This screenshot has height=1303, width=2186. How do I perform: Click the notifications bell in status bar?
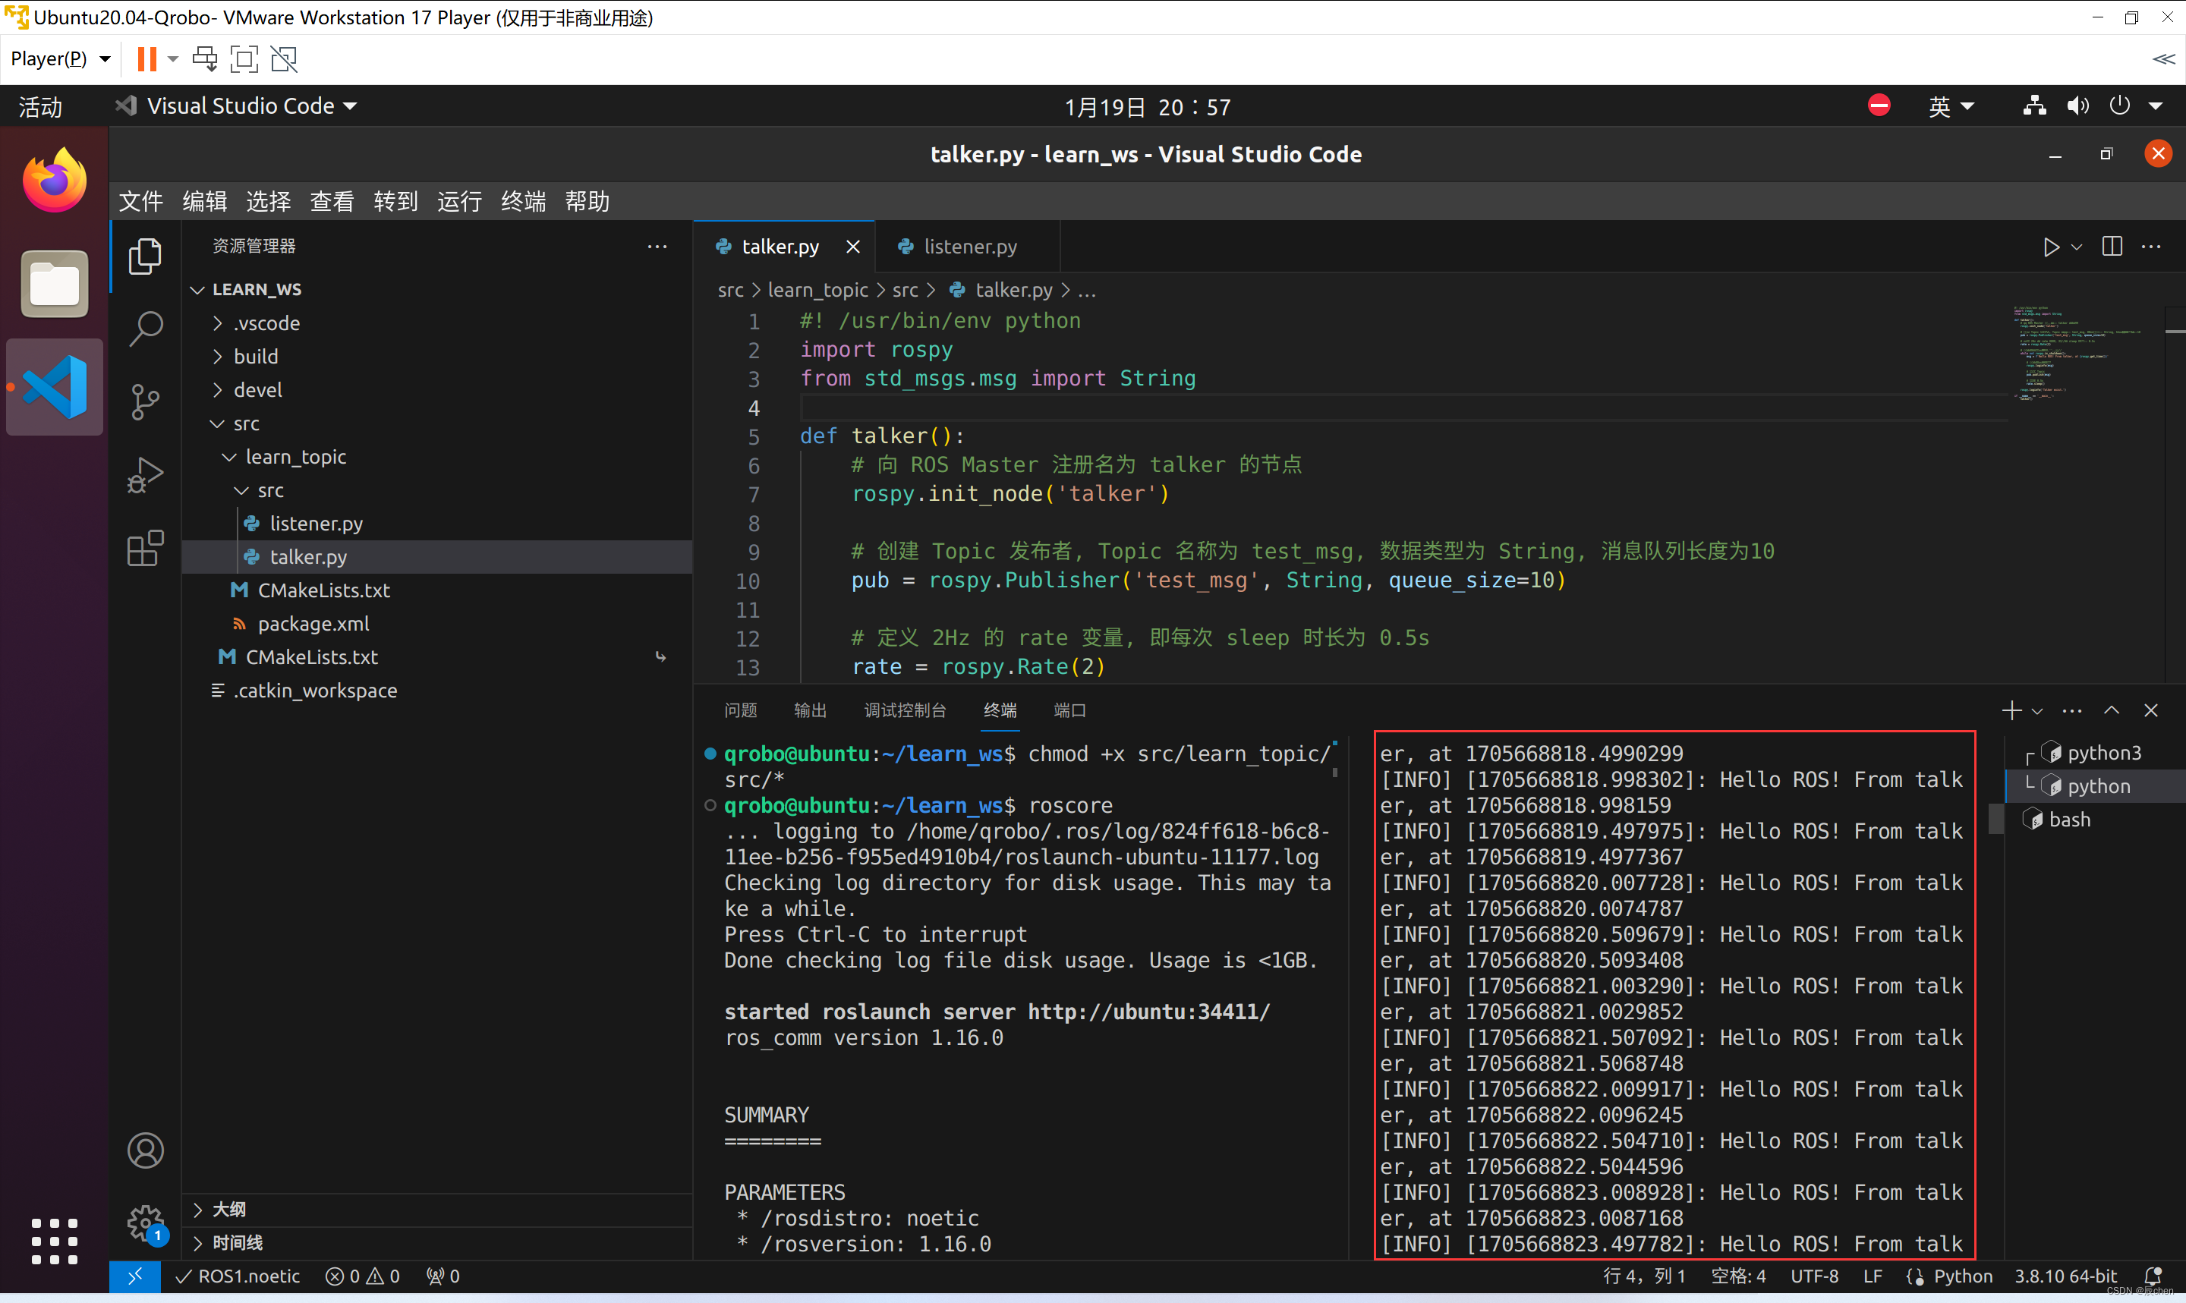point(2153,1276)
